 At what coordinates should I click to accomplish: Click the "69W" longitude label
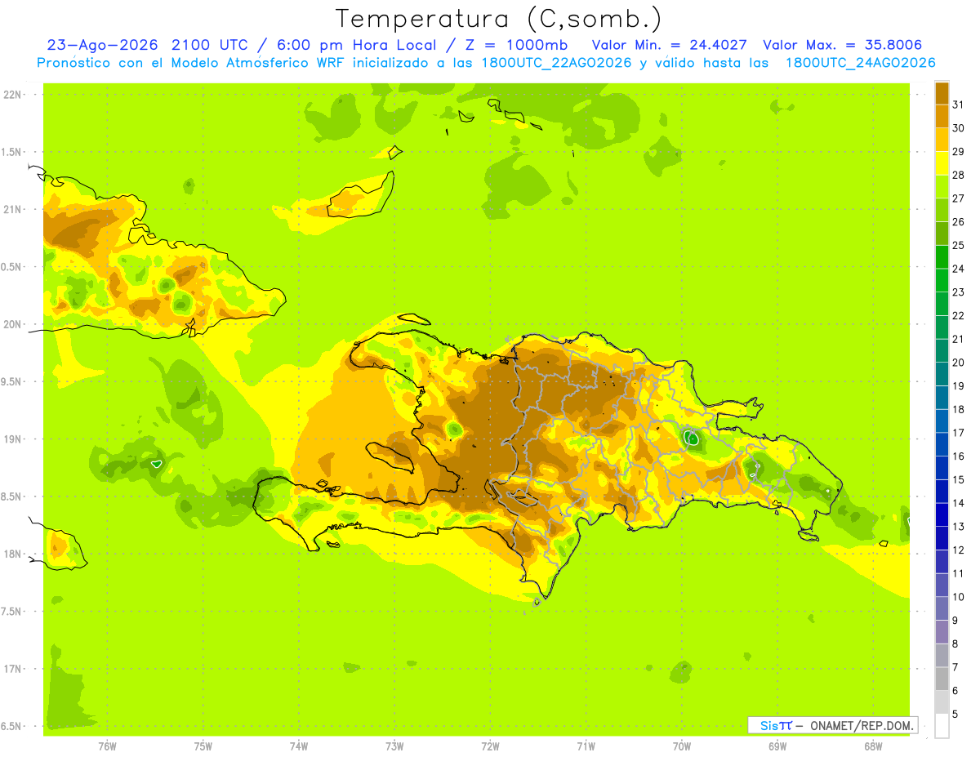tap(777, 746)
